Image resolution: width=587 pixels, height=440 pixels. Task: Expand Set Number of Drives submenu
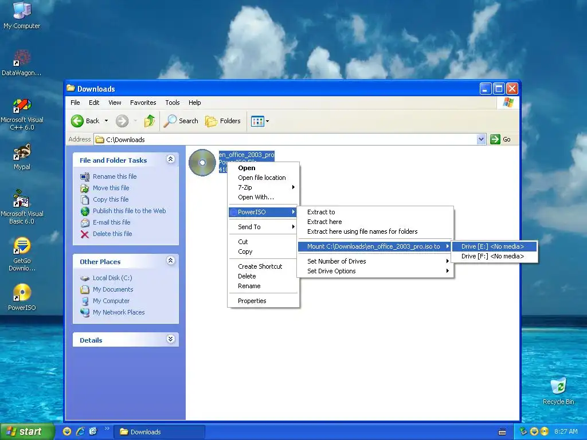click(x=375, y=261)
